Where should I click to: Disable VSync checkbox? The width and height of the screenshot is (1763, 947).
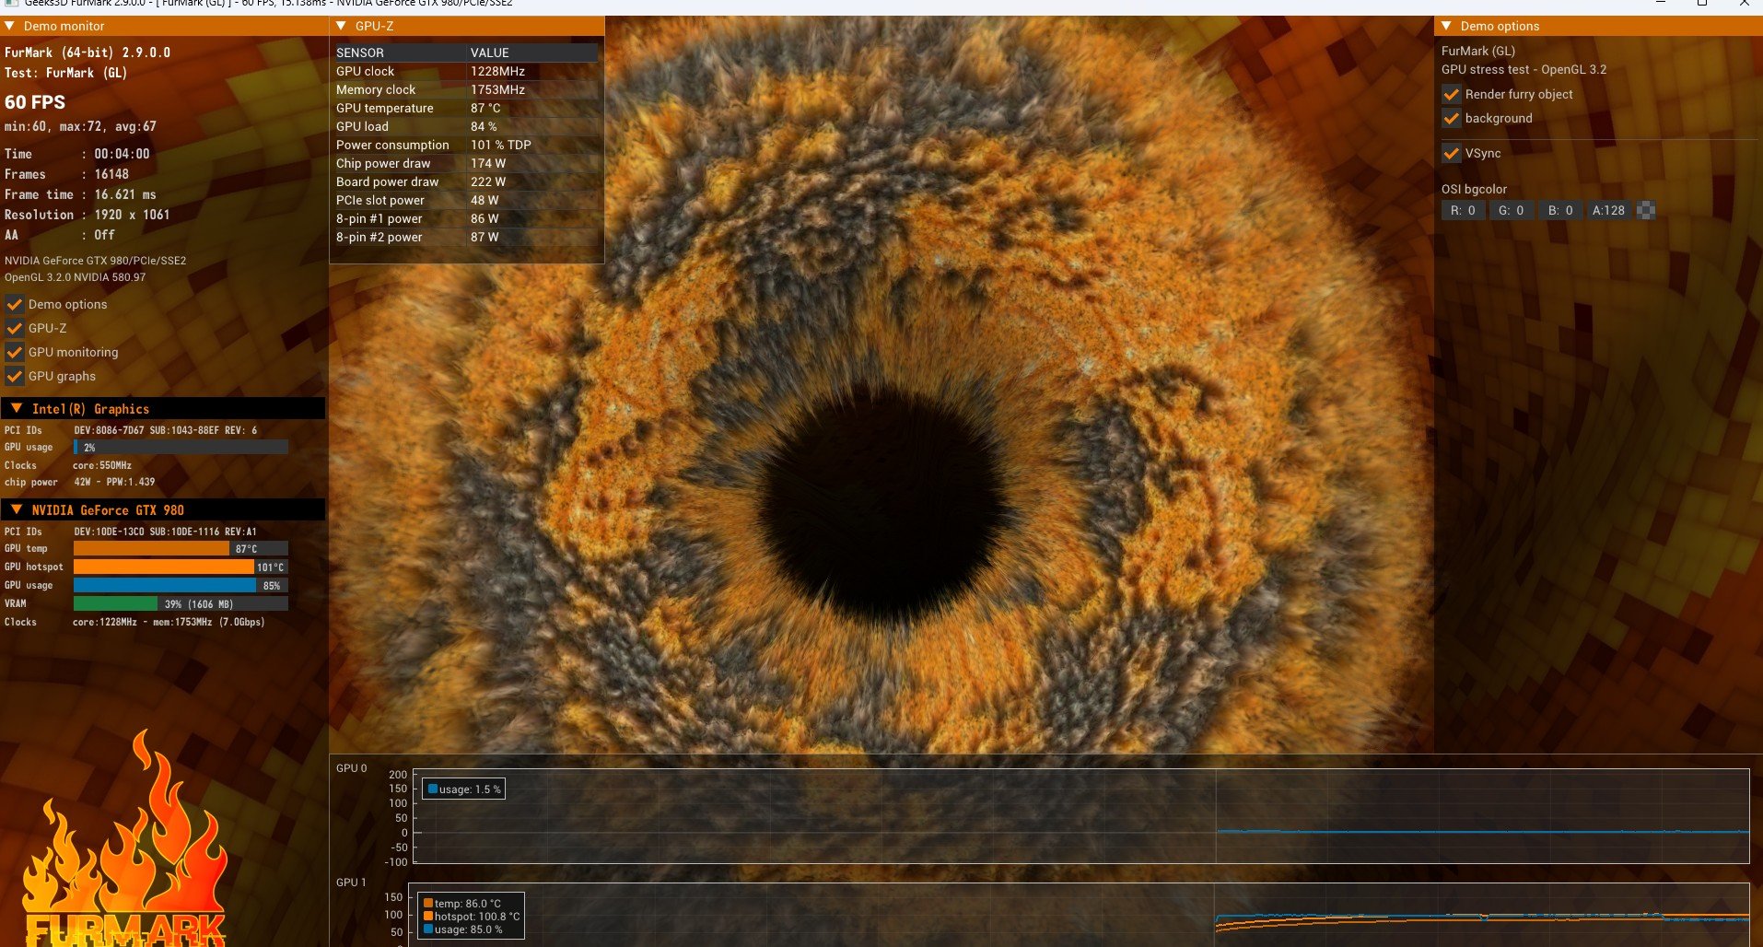pyautogui.click(x=1452, y=153)
